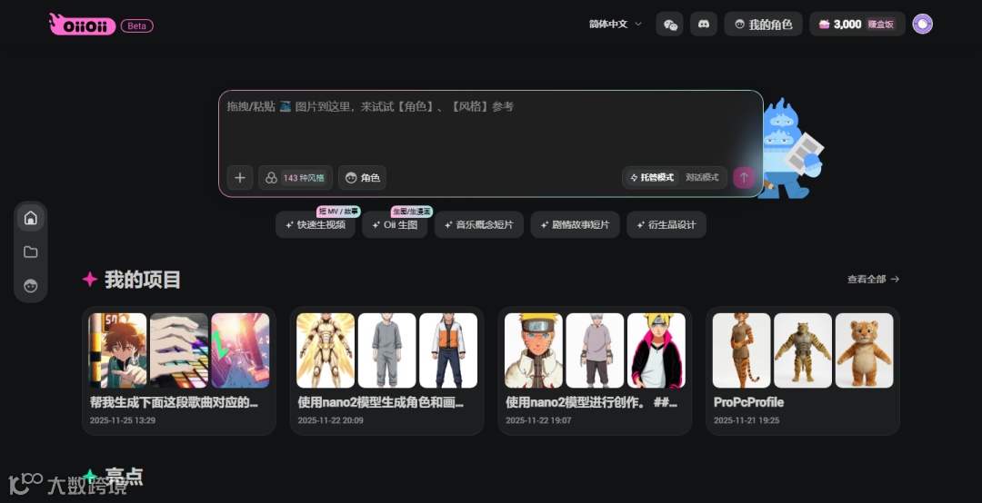Click the plus attach button in prompt box

[240, 178]
